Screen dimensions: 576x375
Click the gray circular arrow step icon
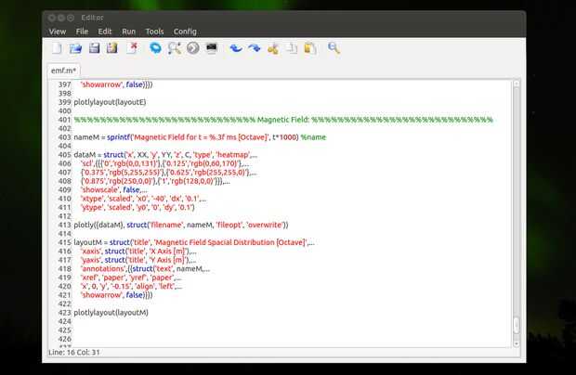193,48
